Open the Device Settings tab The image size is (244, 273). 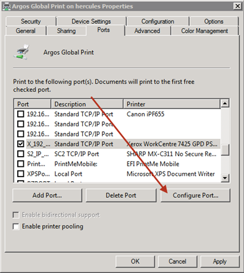click(x=91, y=21)
